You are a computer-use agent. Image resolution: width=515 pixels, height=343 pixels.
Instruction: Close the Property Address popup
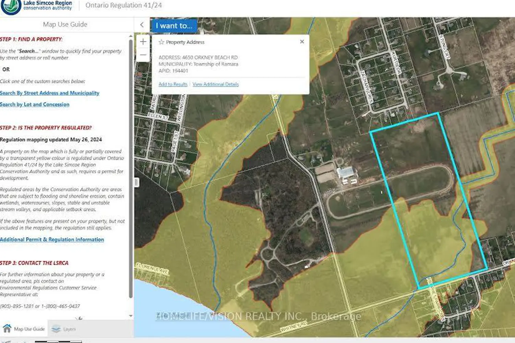(302, 42)
